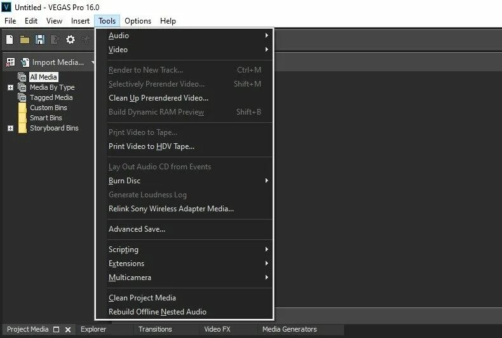The image size is (502, 338).
Task: Select the Storyboard Bins label
Action: pos(54,129)
